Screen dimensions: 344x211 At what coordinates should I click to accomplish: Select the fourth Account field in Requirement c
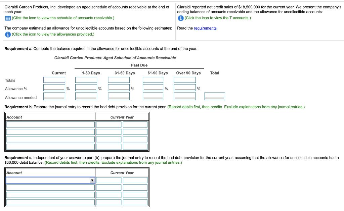[x=50, y=202]
